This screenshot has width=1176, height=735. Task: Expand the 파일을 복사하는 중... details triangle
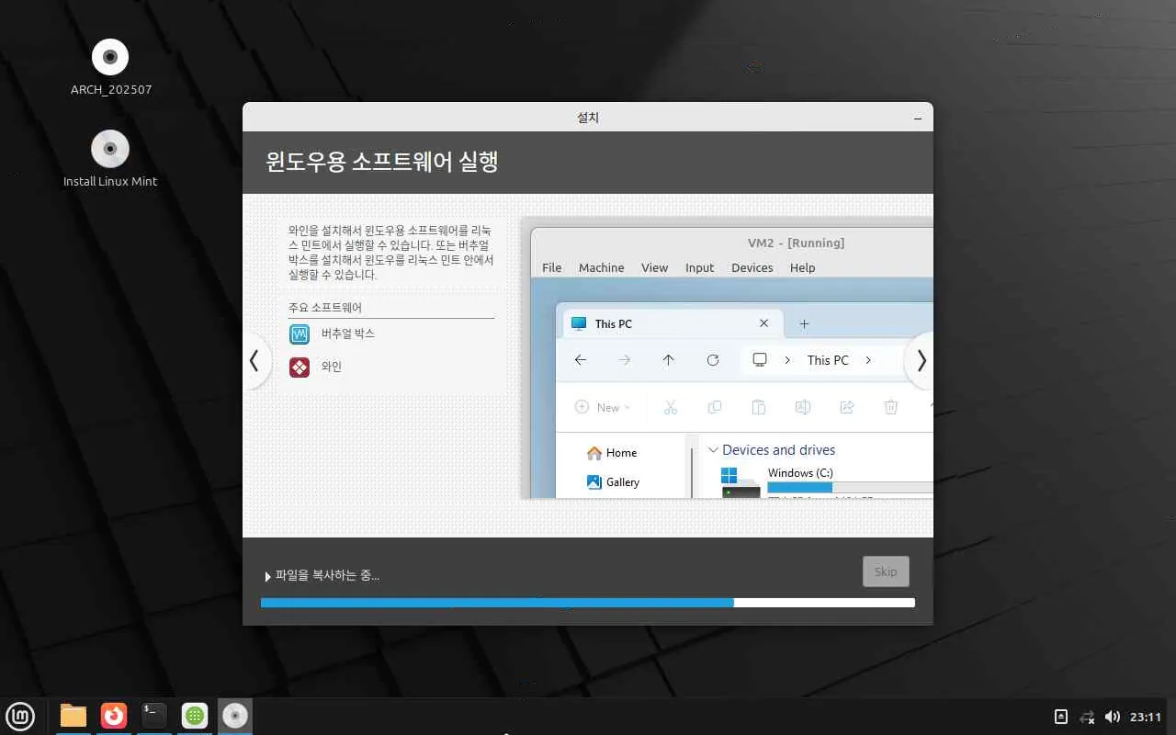point(267,577)
